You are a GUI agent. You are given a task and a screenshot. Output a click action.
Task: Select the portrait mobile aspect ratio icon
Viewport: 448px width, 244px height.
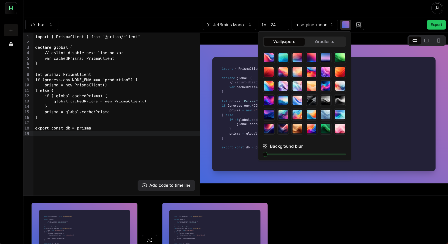pyautogui.click(x=438, y=41)
